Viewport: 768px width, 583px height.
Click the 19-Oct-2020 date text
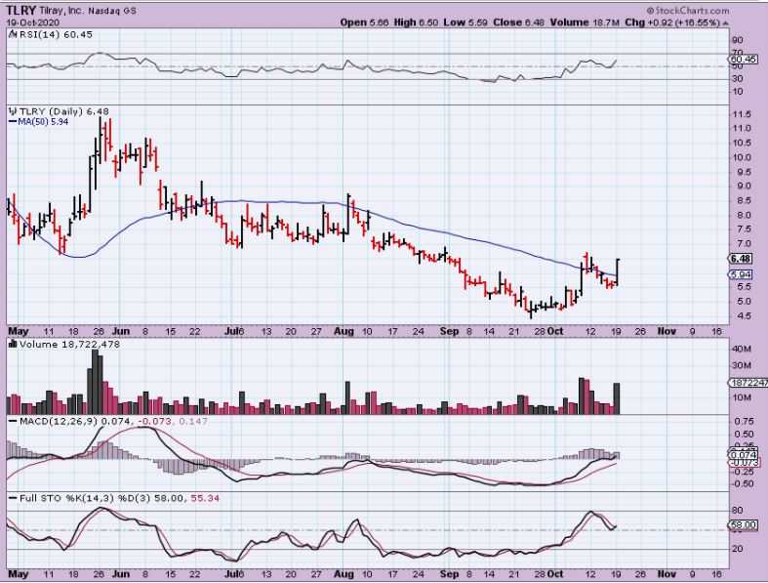[x=33, y=22]
